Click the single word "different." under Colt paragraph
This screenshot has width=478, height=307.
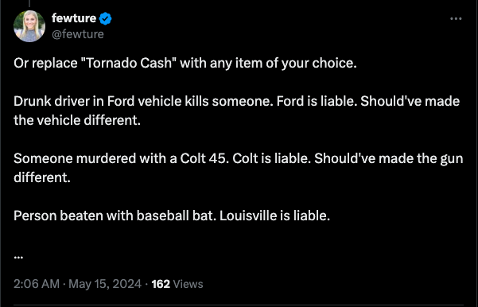(42, 177)
